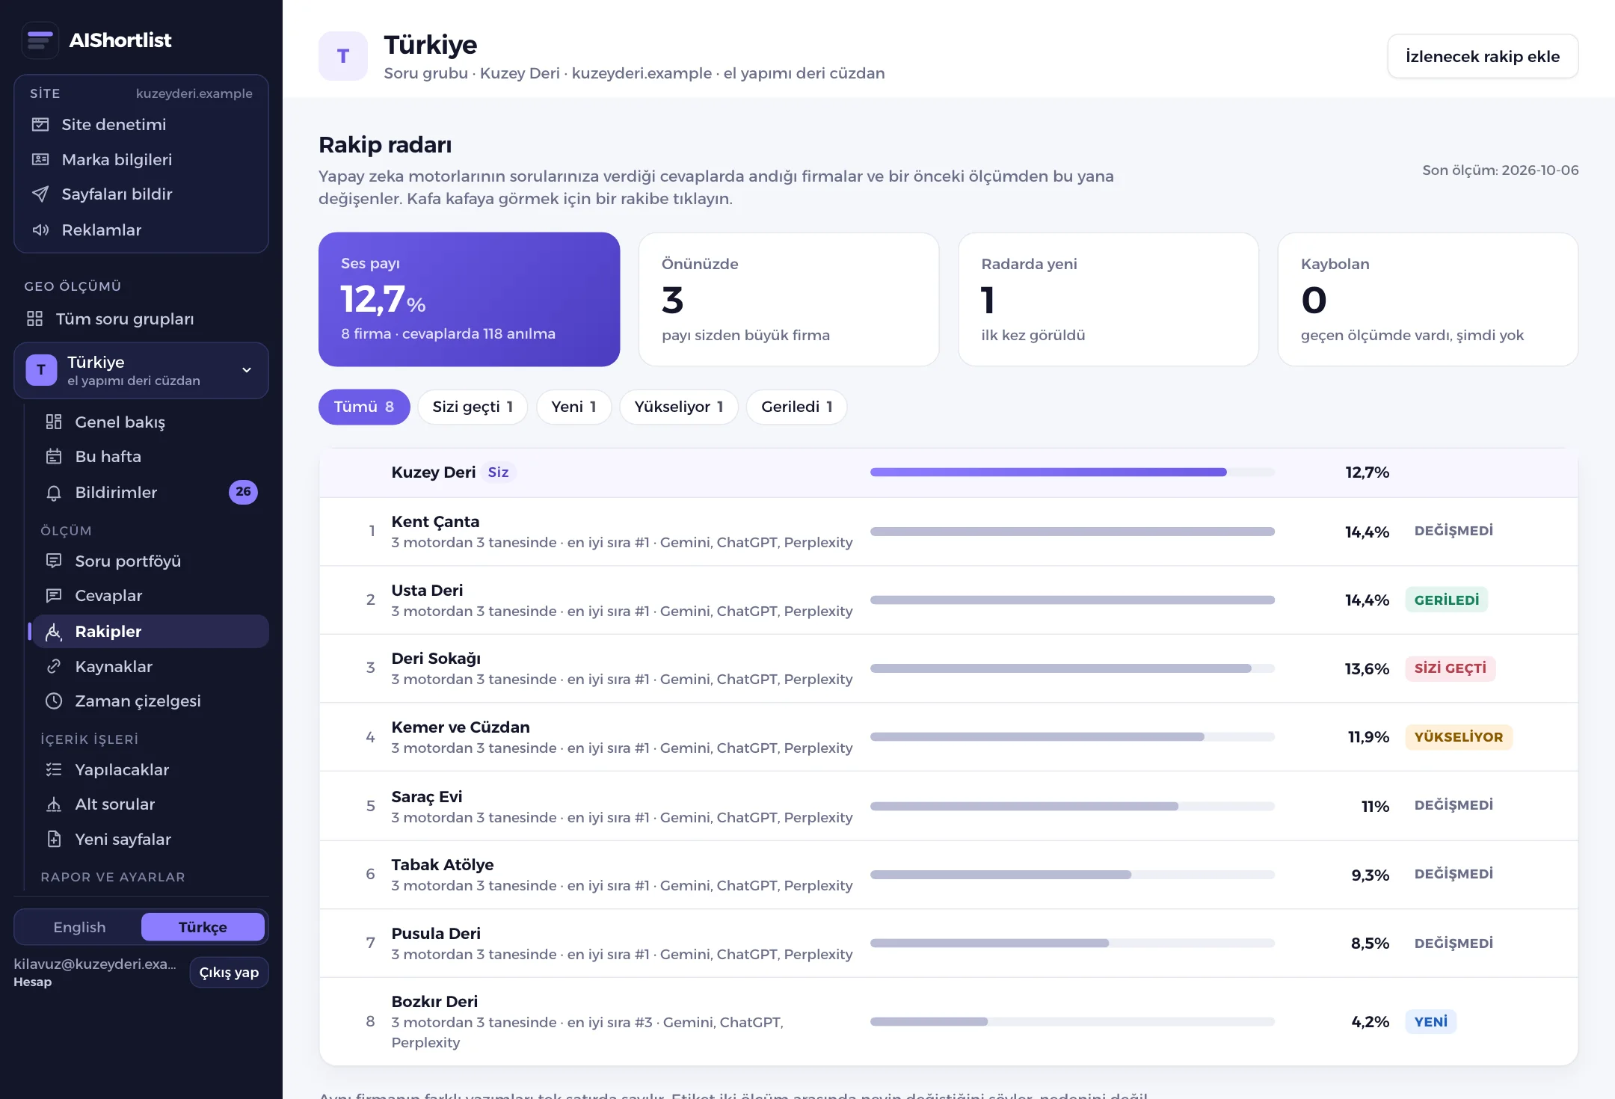
Task: Open the Rakipler menu item
Action: 150,631
